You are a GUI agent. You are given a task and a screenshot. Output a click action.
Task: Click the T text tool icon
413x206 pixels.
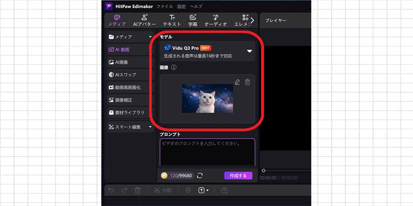pos(201,190)
